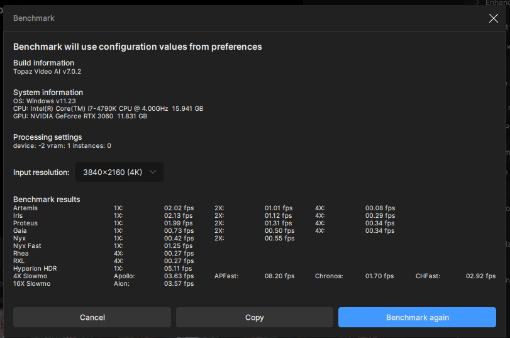Select the Artemis 1X result 02.02 fps
Image resolution: width=510 pixels, height=338 pixels.
tap(179, 208)
